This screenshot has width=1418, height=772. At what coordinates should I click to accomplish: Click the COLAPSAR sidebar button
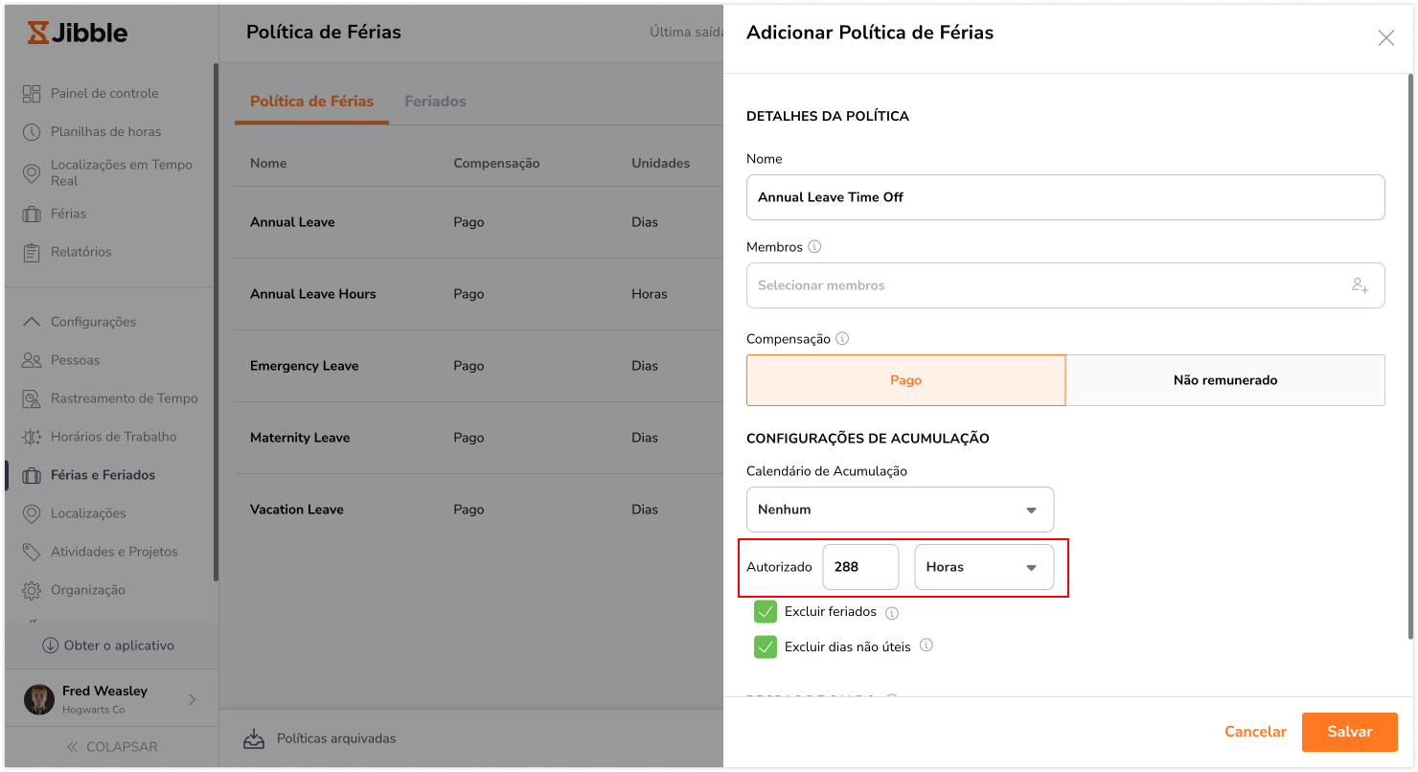click(111, 747)
